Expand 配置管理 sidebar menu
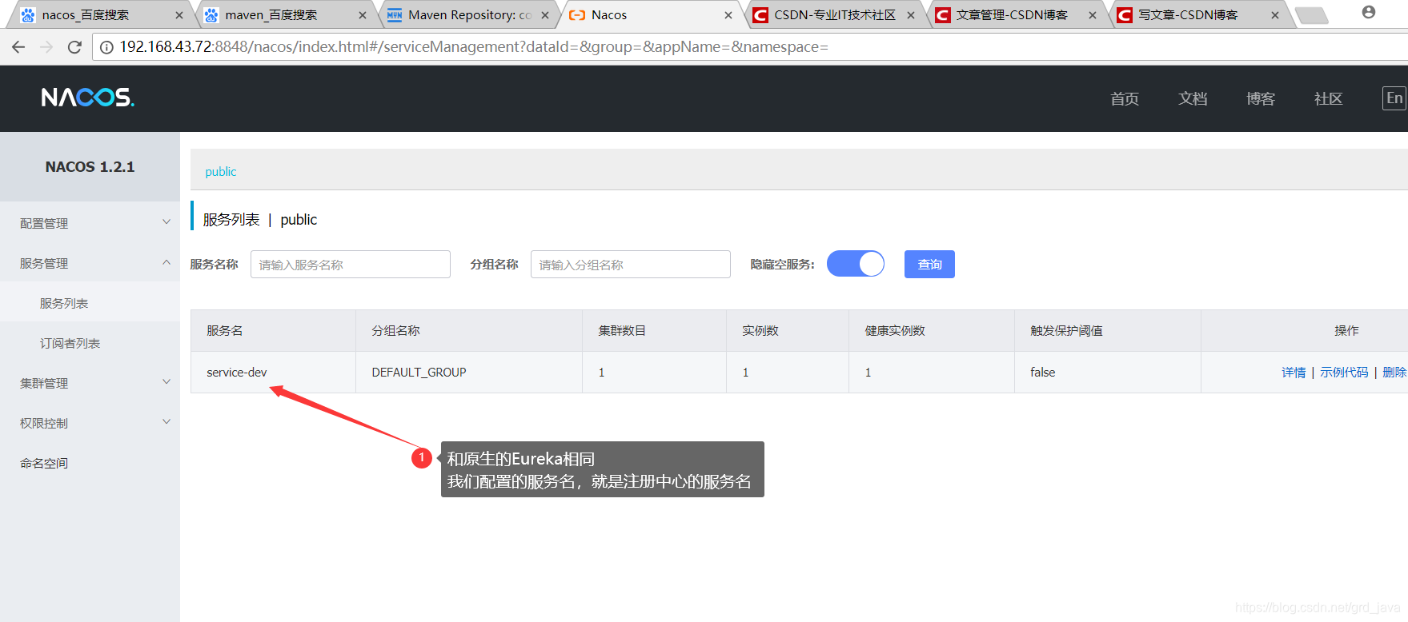Viewport: 1408px width, 622px height. point(90,223)
